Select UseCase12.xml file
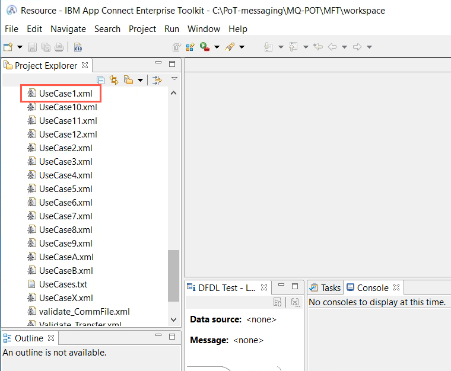Viewport: 451px width, 371px height. (x=62, y=135)
